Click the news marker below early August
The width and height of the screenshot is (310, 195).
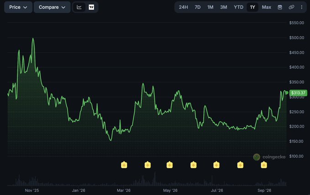click(x=240, y=165)
